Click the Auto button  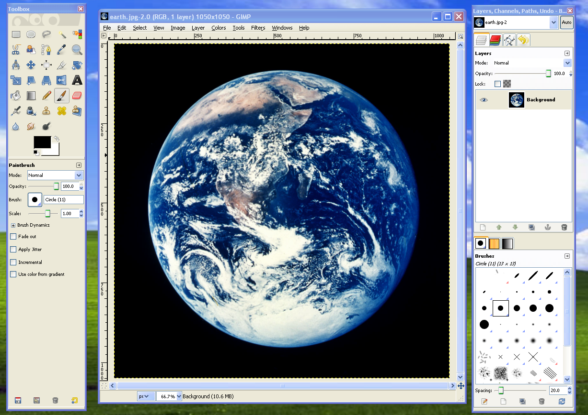click(566, 22)
